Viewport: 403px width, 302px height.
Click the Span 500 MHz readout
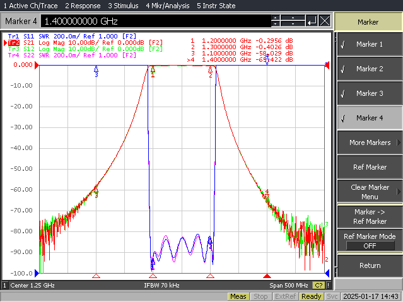[x=289, y=286]
